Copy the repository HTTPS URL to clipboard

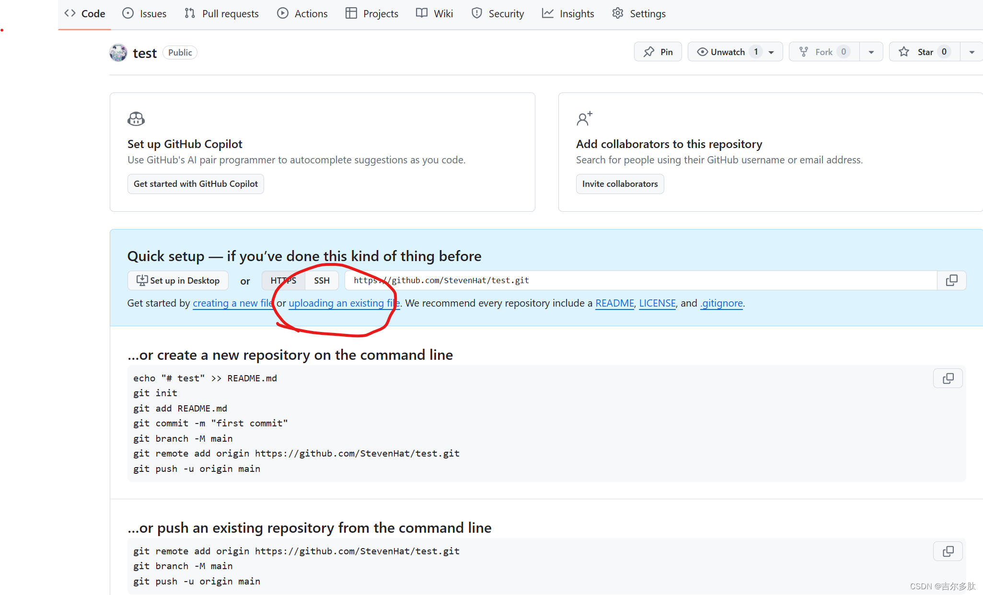tap(951, 280)
